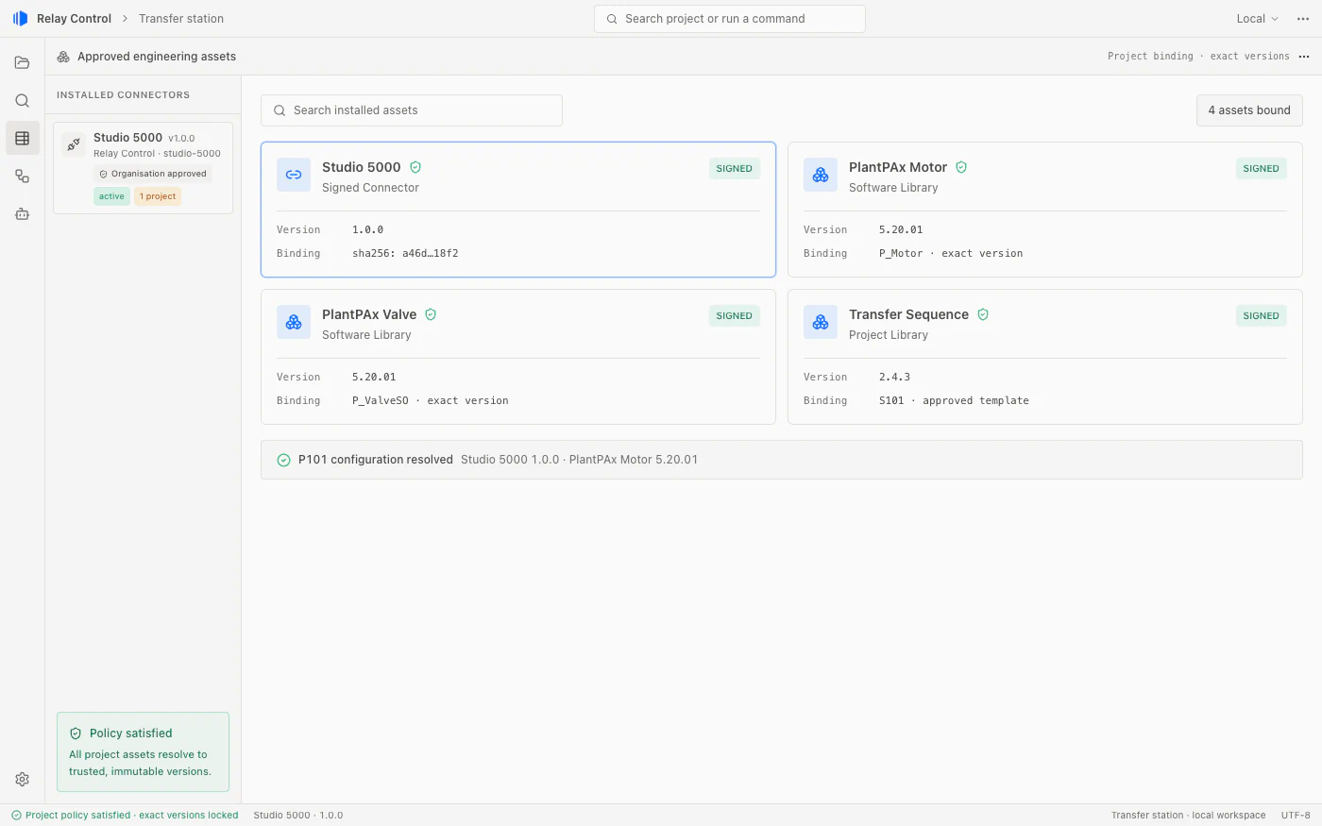Click the check icon beside P101 configuration resolved

pos(283,461)
